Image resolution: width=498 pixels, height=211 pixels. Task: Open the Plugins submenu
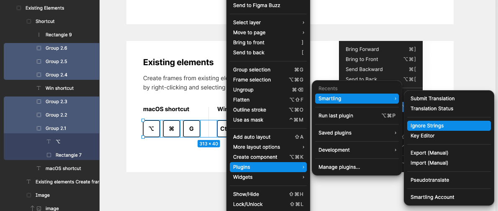[268, 167]
